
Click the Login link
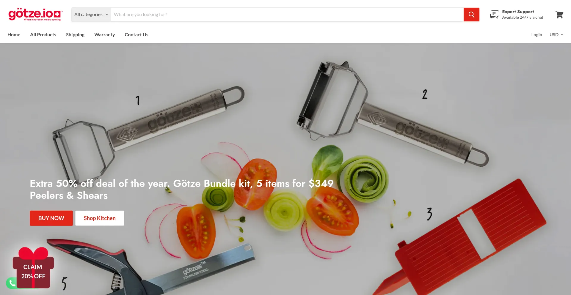537,35
